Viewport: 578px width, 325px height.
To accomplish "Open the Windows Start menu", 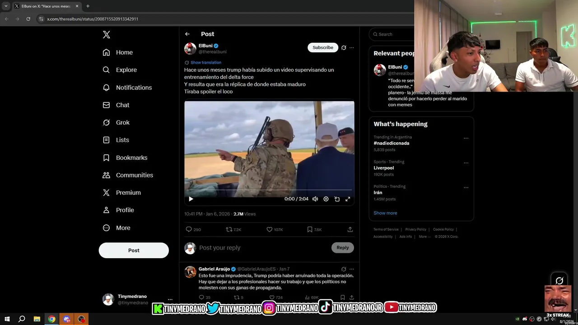I will 7,319.
